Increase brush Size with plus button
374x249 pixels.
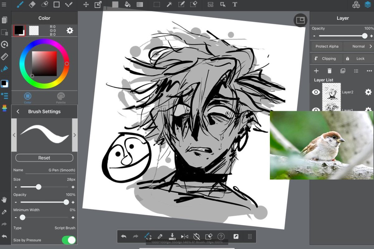(x=73, y=187)
